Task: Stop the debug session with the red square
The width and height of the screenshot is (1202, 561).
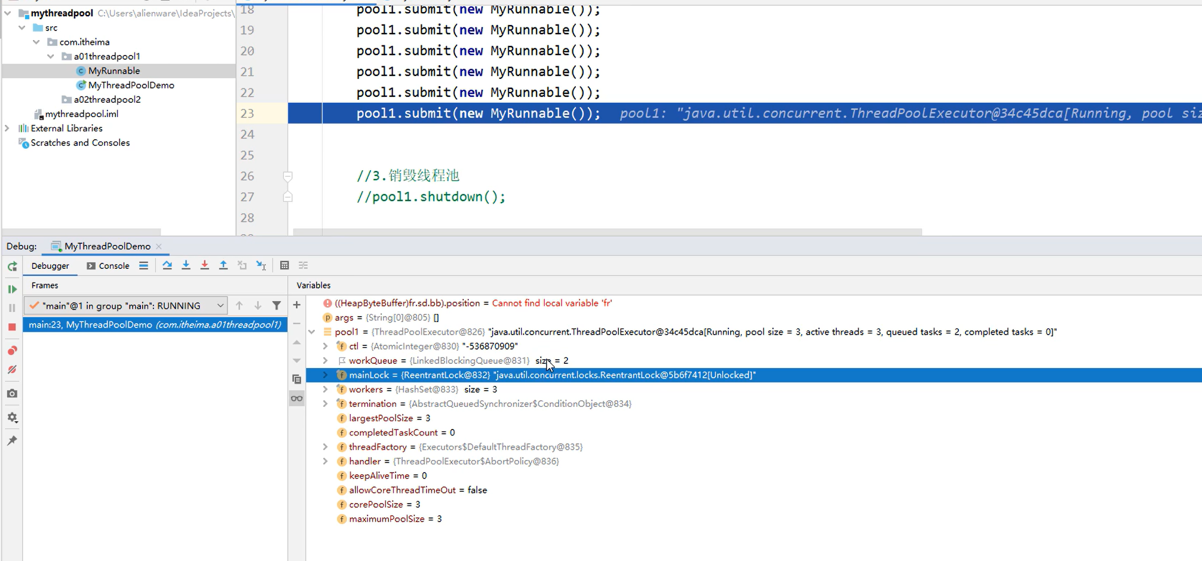Action: click(x=12, y=327)
